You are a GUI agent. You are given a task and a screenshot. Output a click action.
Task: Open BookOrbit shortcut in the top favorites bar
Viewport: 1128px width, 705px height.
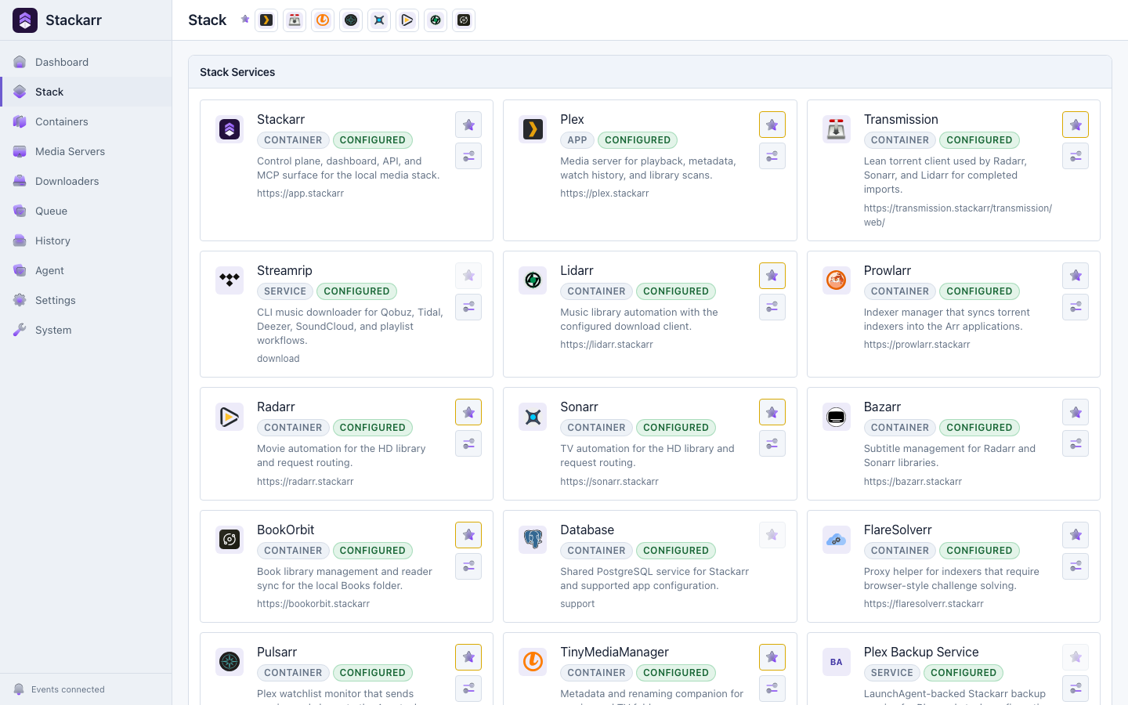(464, 20)
